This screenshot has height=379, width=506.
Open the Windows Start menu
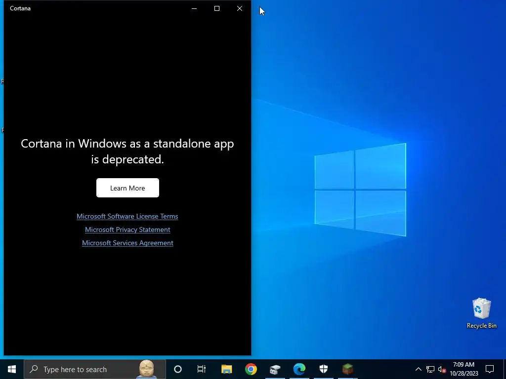pyautogui.click(x=12, y=369)
